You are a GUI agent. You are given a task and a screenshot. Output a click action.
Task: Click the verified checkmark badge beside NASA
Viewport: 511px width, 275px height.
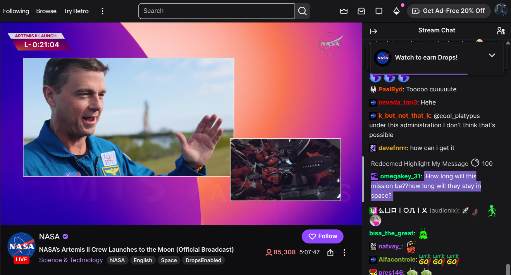[66, 236]
